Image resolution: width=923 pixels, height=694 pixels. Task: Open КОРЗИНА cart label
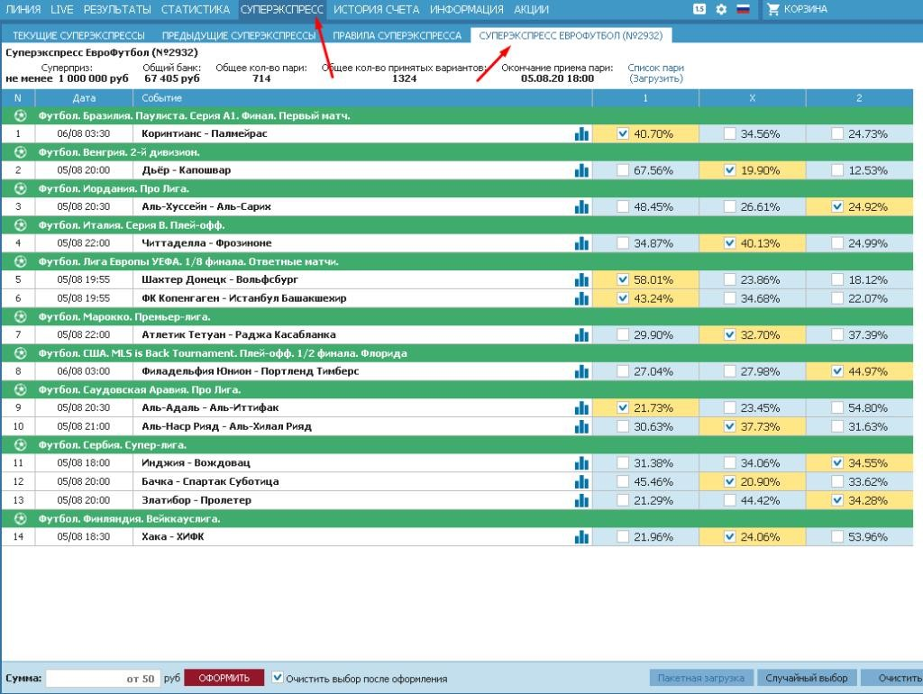805,9
